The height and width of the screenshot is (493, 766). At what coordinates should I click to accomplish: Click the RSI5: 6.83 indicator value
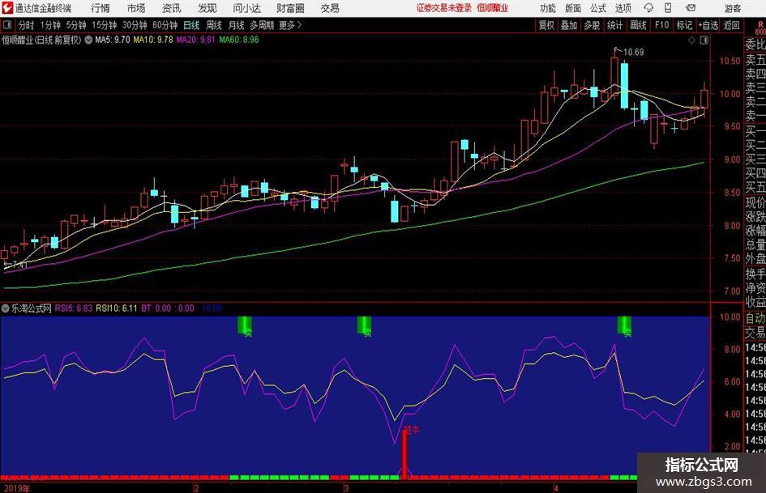(x=73, y=308)
